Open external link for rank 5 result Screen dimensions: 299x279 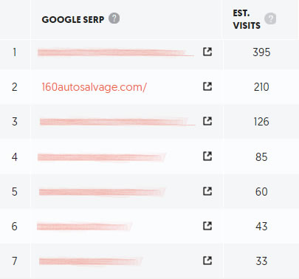[x=207, y=191]
